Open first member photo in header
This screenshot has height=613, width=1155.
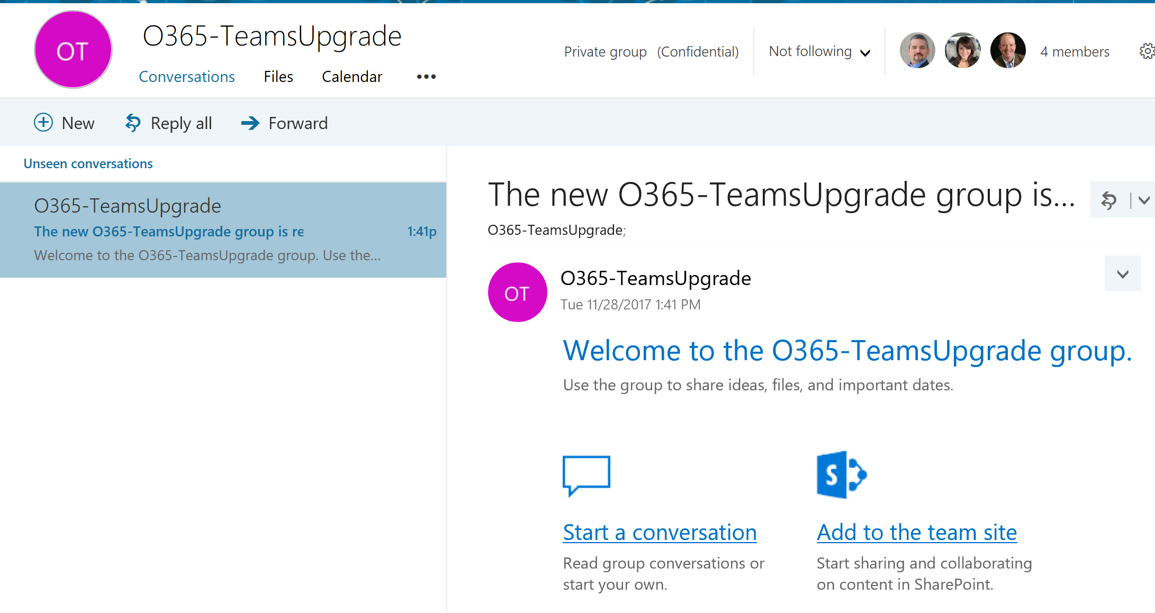click(x=917, y=50)
